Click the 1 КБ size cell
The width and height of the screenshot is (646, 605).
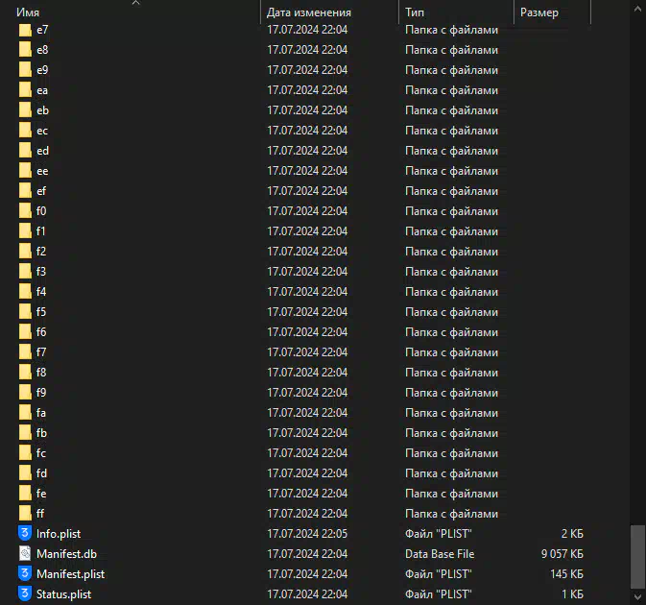(573, 594)
